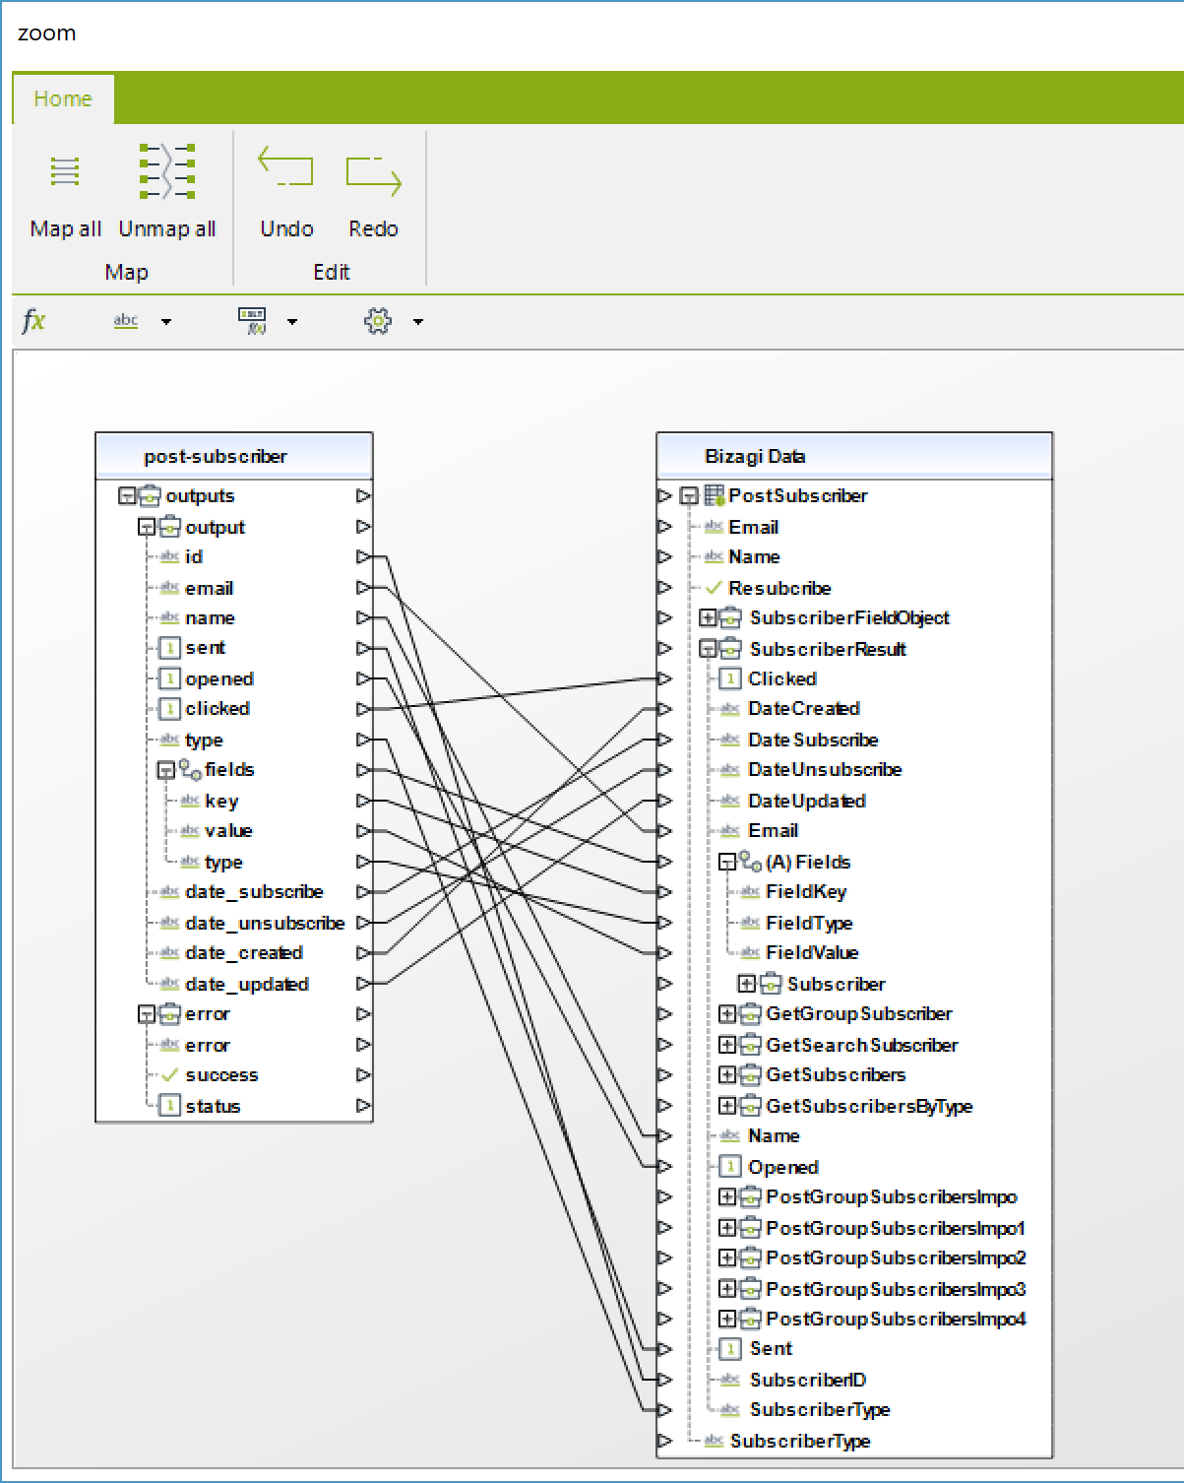Select Sent in Bizagi Data
The image size is (1184, 1483).
point(771,1349)
